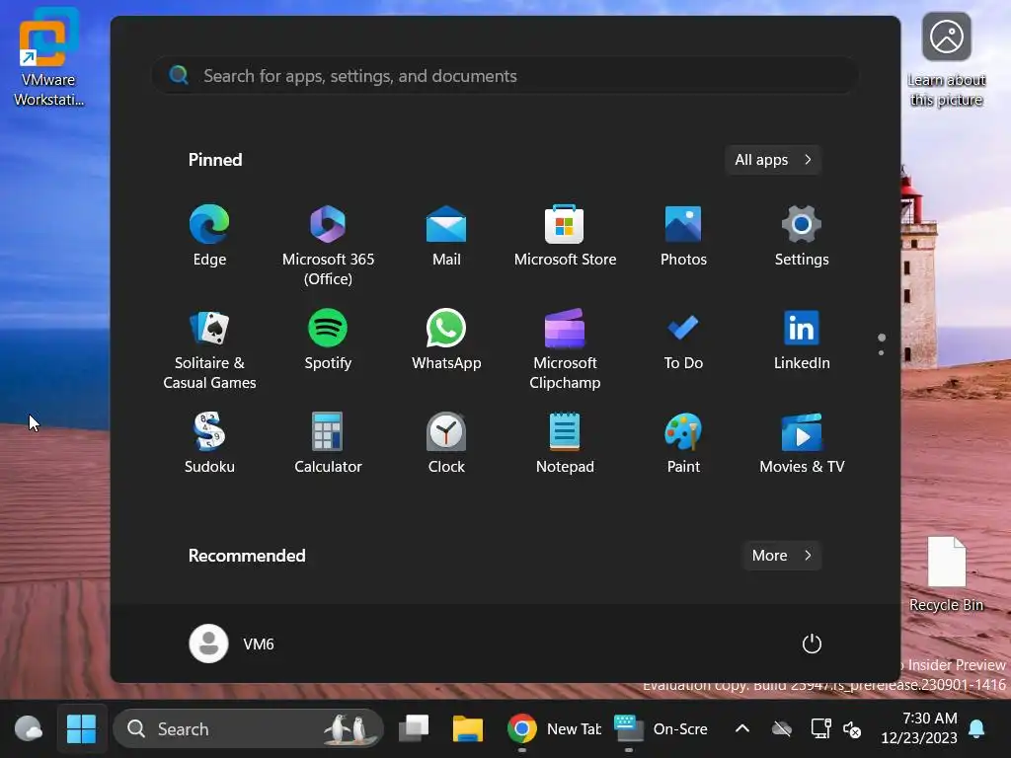Go to next pinned apps page dot
This screenshot has width=1011, height=758.
coord(881,352)
